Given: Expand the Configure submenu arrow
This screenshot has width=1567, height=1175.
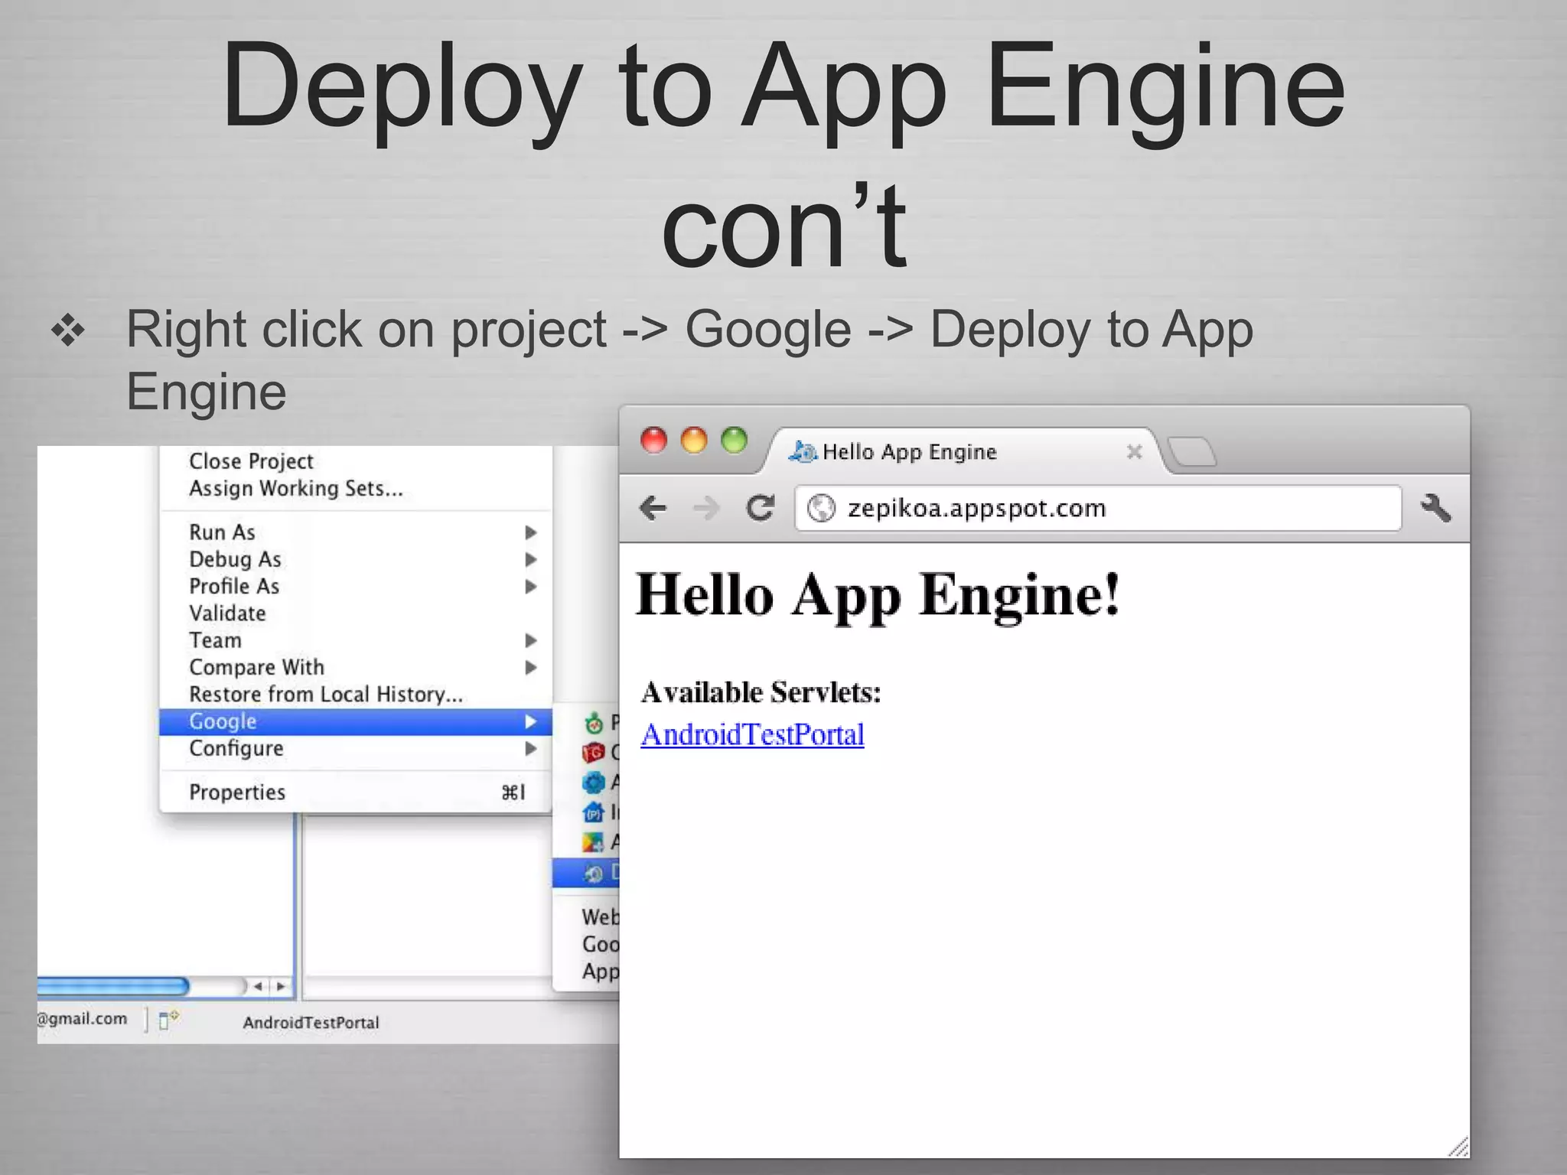Looking at the screenshot, I should (531, 748).
